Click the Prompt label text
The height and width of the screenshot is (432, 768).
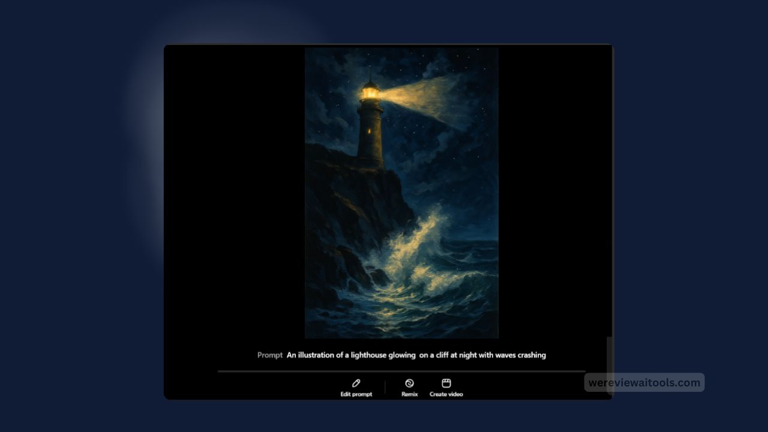(269, 355)
